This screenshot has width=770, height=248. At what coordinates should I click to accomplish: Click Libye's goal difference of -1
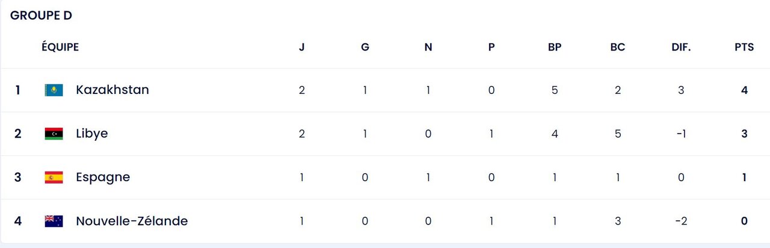pos(681,134)
